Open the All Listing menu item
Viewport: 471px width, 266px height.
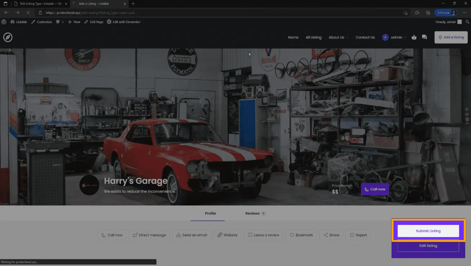coord(313,37)
